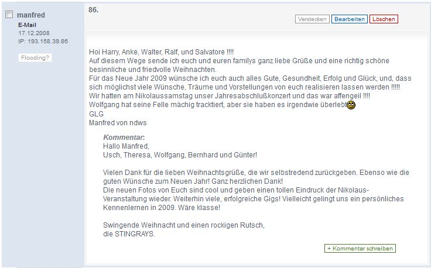
Task: Click the Kommentar: heading
Action: tap(124, 138)
